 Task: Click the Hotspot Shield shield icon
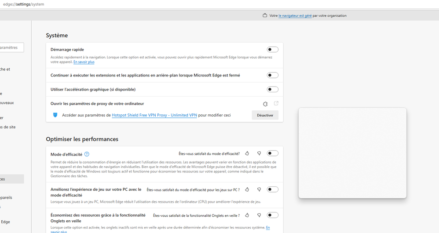[x=55, y=115]
